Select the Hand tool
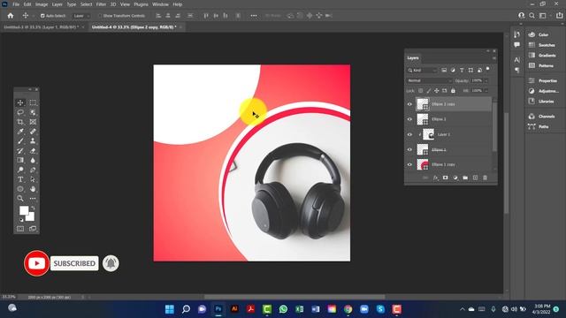 pos(33,189)
